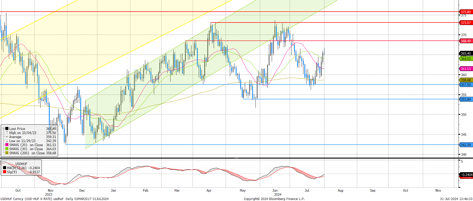Select the Last Price legend label
Viewport: 473px width, 201px height.
coord(17,129)
